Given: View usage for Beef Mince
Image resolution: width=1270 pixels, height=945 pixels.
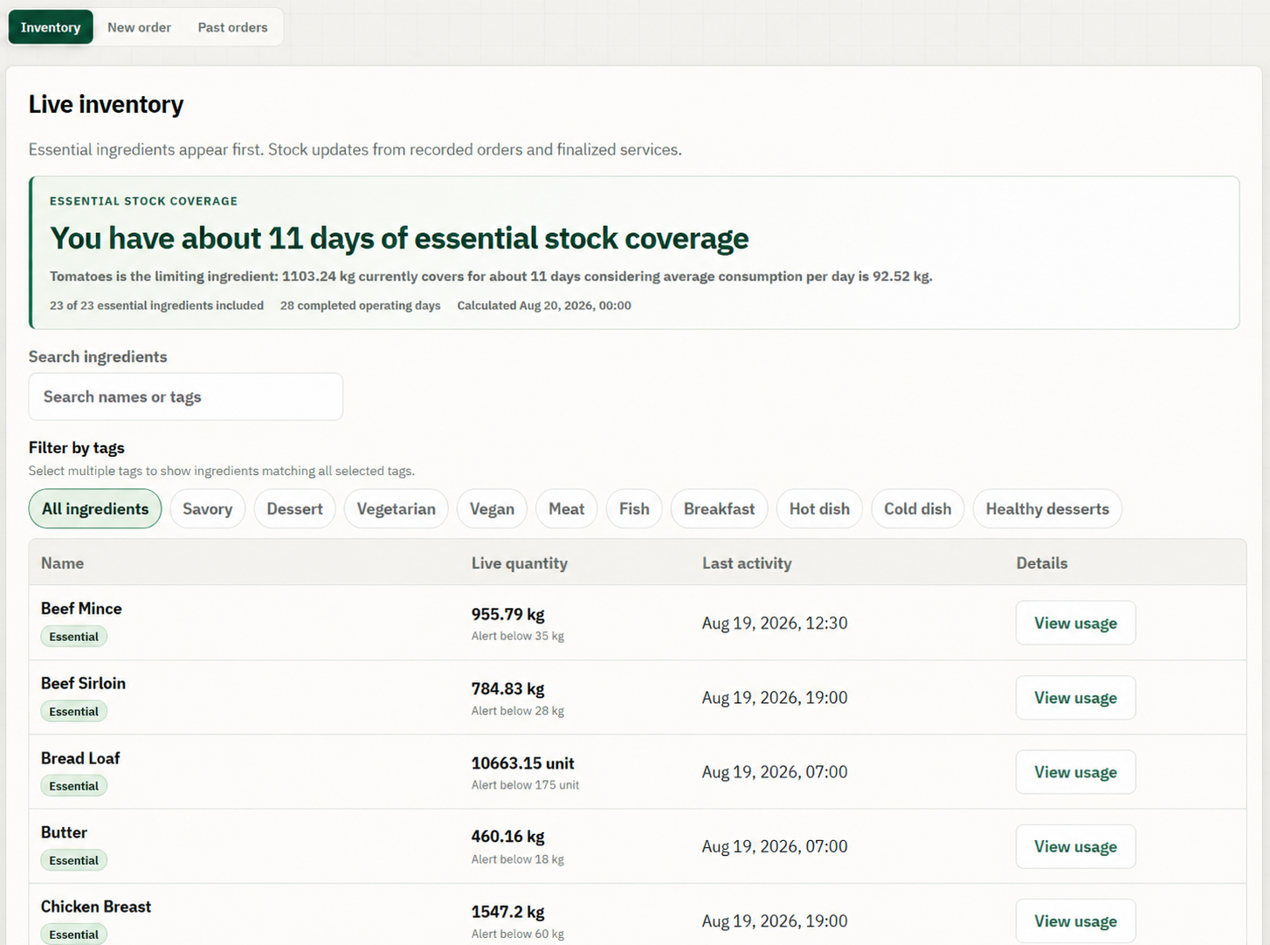Looking at the screenshot, I should (1075, 623).
